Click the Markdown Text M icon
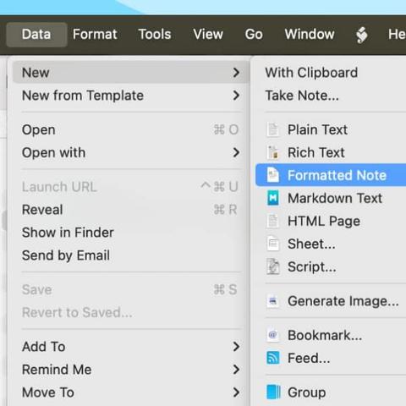This screenshot has height=406, width=406. pos(272,198)
